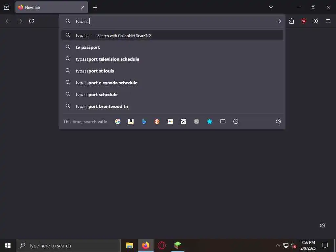Choose 'tvpassport brentwood tn' suggestion
The width and height of the screenshot is (336, 252).
172,106
